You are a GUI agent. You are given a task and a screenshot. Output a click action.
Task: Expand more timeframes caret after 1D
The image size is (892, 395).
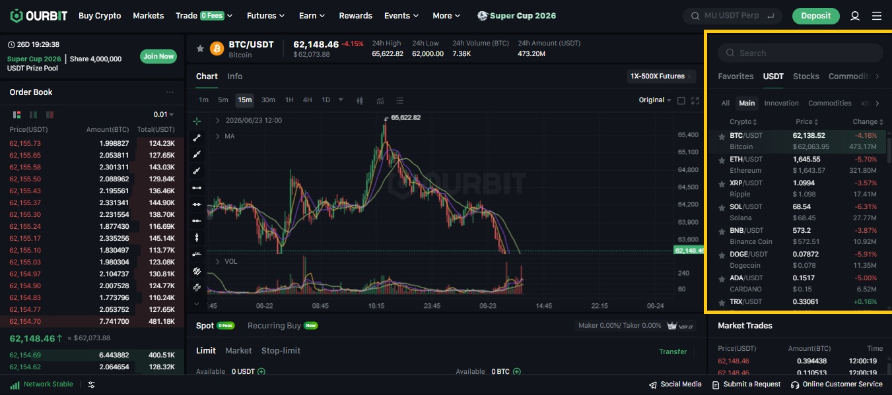click(341, 100)
